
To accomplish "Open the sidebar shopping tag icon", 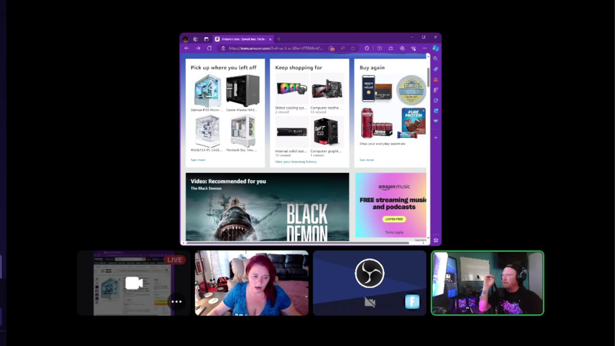I will click(436, 69).
